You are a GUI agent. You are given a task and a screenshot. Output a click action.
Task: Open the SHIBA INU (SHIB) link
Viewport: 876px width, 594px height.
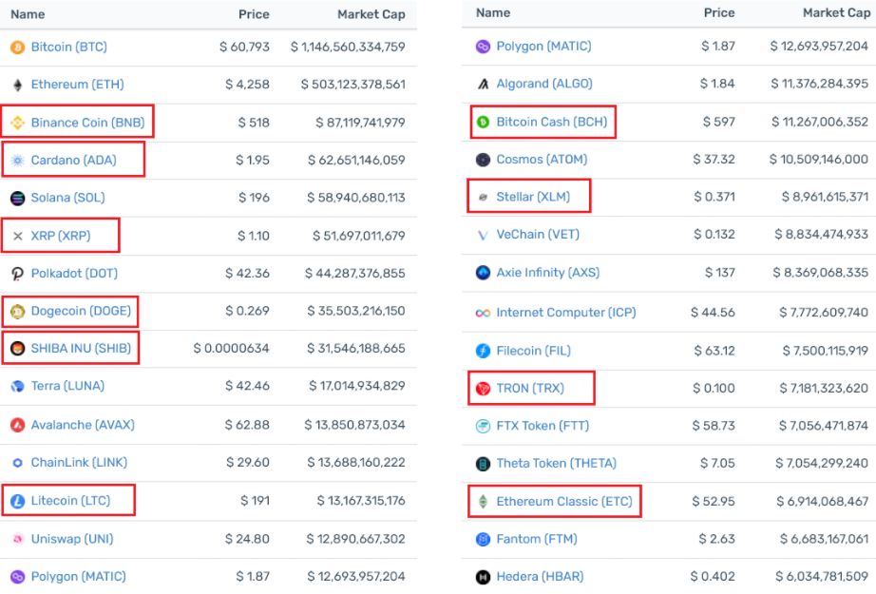(81, 349)
